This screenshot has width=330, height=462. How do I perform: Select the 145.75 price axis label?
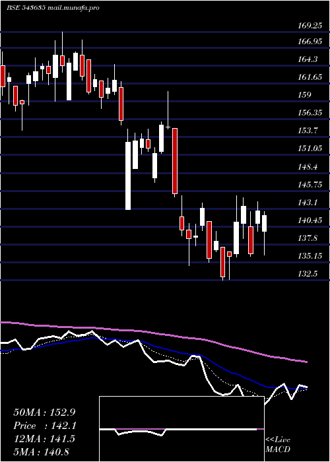point(310,185)
